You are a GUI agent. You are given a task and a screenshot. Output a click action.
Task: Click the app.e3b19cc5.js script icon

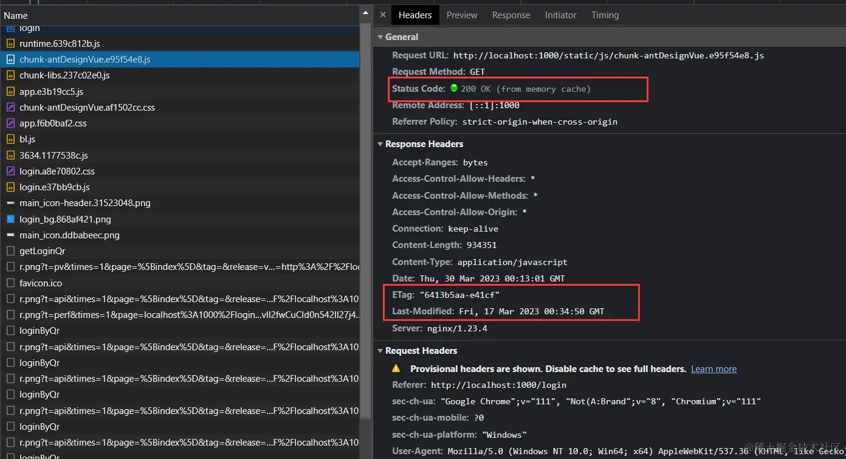[x=10, y=92]
